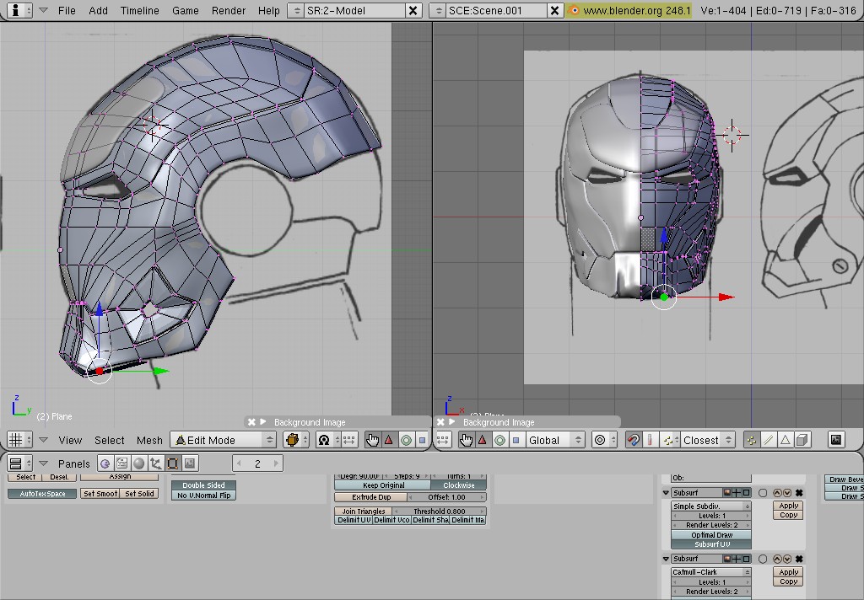
Task: Open the Logic context panel icon
Action: (105, 463)
